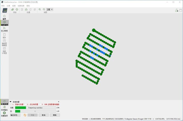Enable step 2 point cloud and mesh checkbox

pyautogui.click(x=26, y=104)
